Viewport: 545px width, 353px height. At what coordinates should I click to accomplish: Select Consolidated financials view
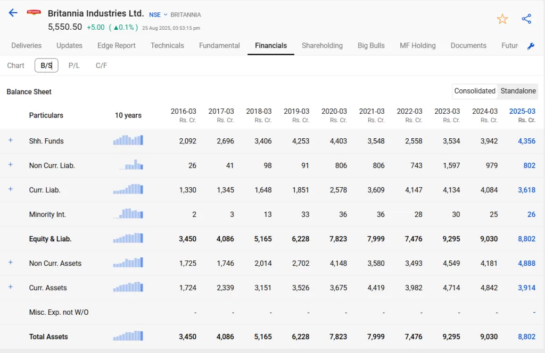coord(475,91)
